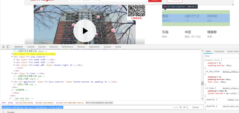Click the QR code image
The height and width of the screenshot is (113, 239).
point(136,10)
